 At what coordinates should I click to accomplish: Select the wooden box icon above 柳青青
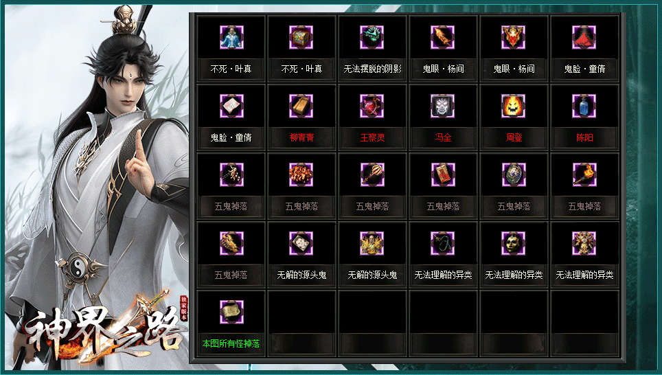301,106
